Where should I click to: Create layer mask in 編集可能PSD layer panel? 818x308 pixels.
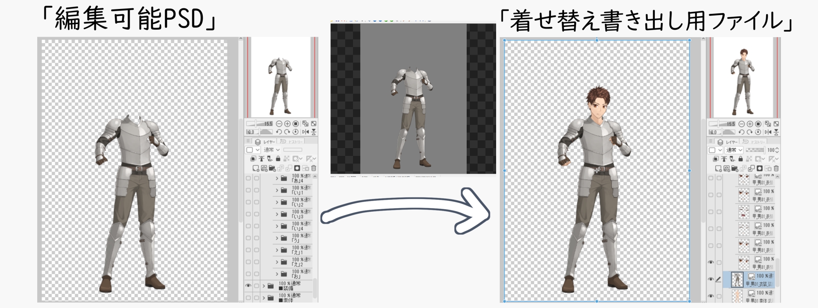pos(297,168)
